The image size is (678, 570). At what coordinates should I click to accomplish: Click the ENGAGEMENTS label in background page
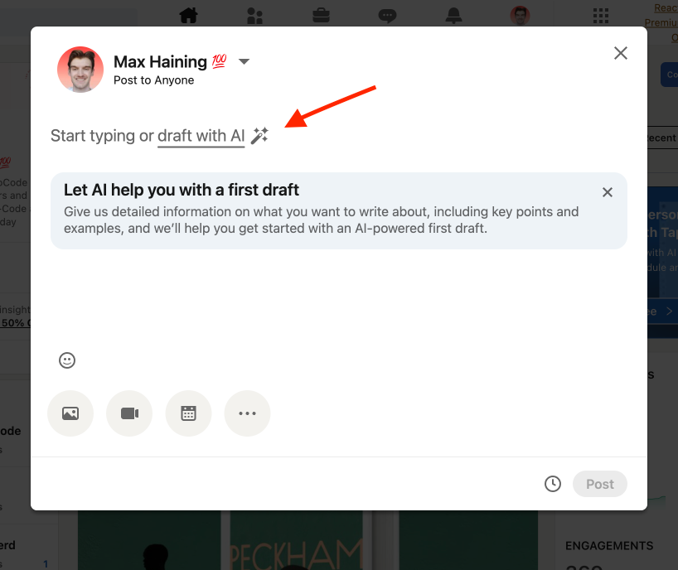[609, 546]
